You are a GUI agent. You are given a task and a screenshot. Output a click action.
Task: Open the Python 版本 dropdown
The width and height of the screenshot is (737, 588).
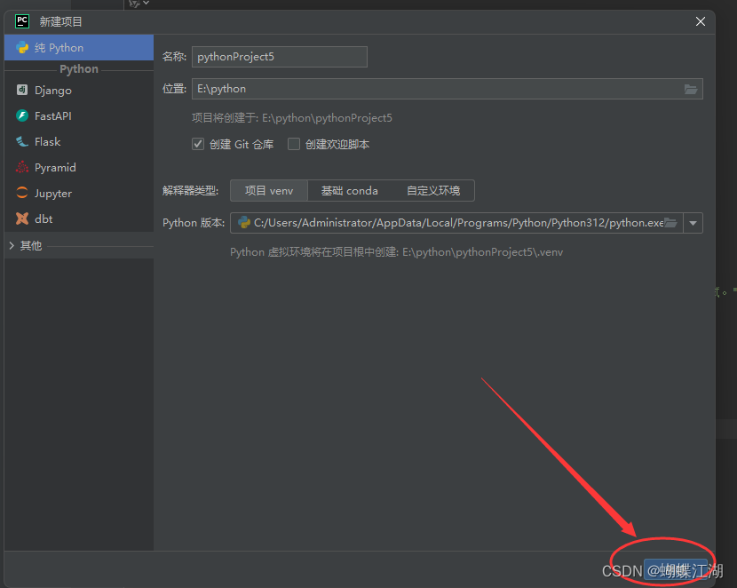tap(693, 223)
